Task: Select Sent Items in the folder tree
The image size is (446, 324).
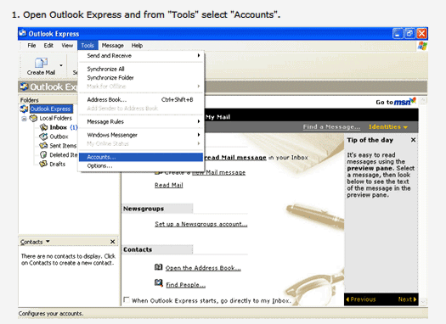Action: 63,146
